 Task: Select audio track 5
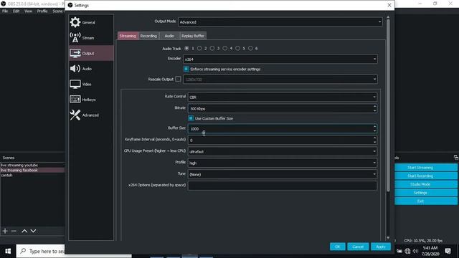point(237,48)
